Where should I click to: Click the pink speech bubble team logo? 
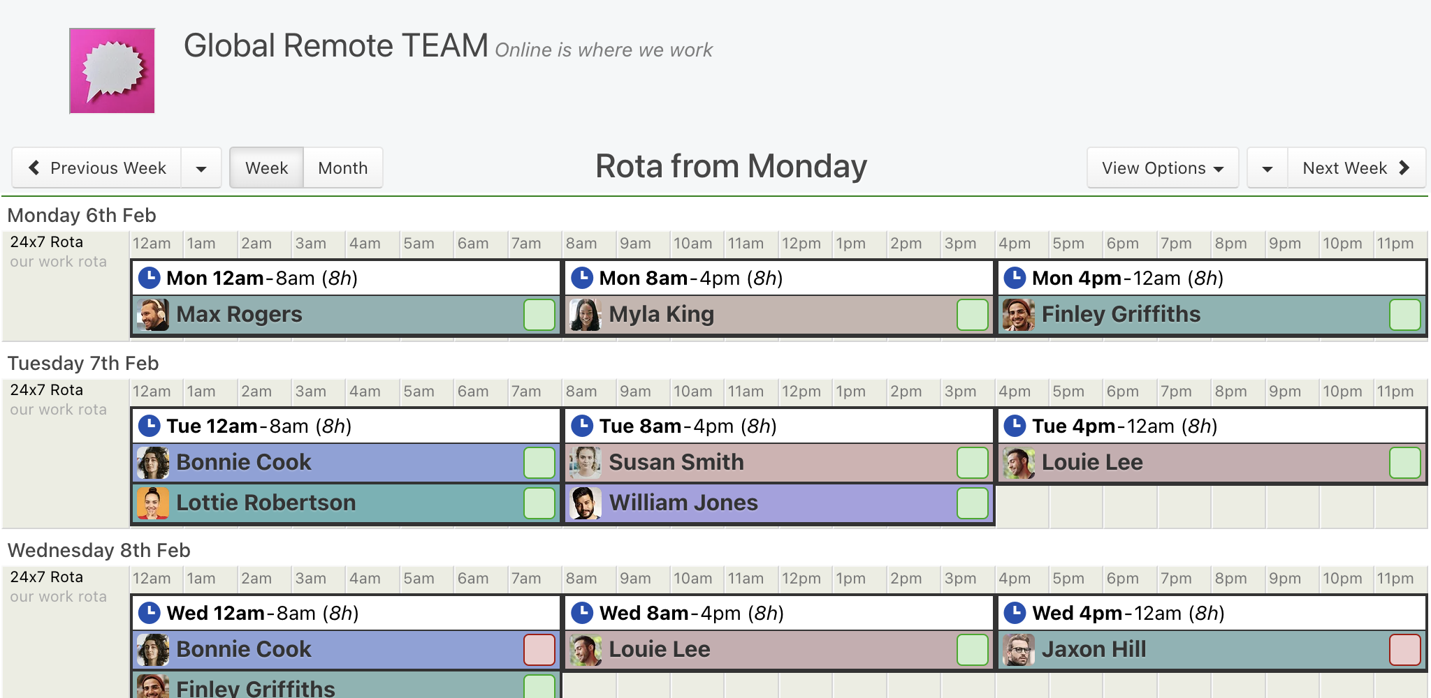[112, 70]
